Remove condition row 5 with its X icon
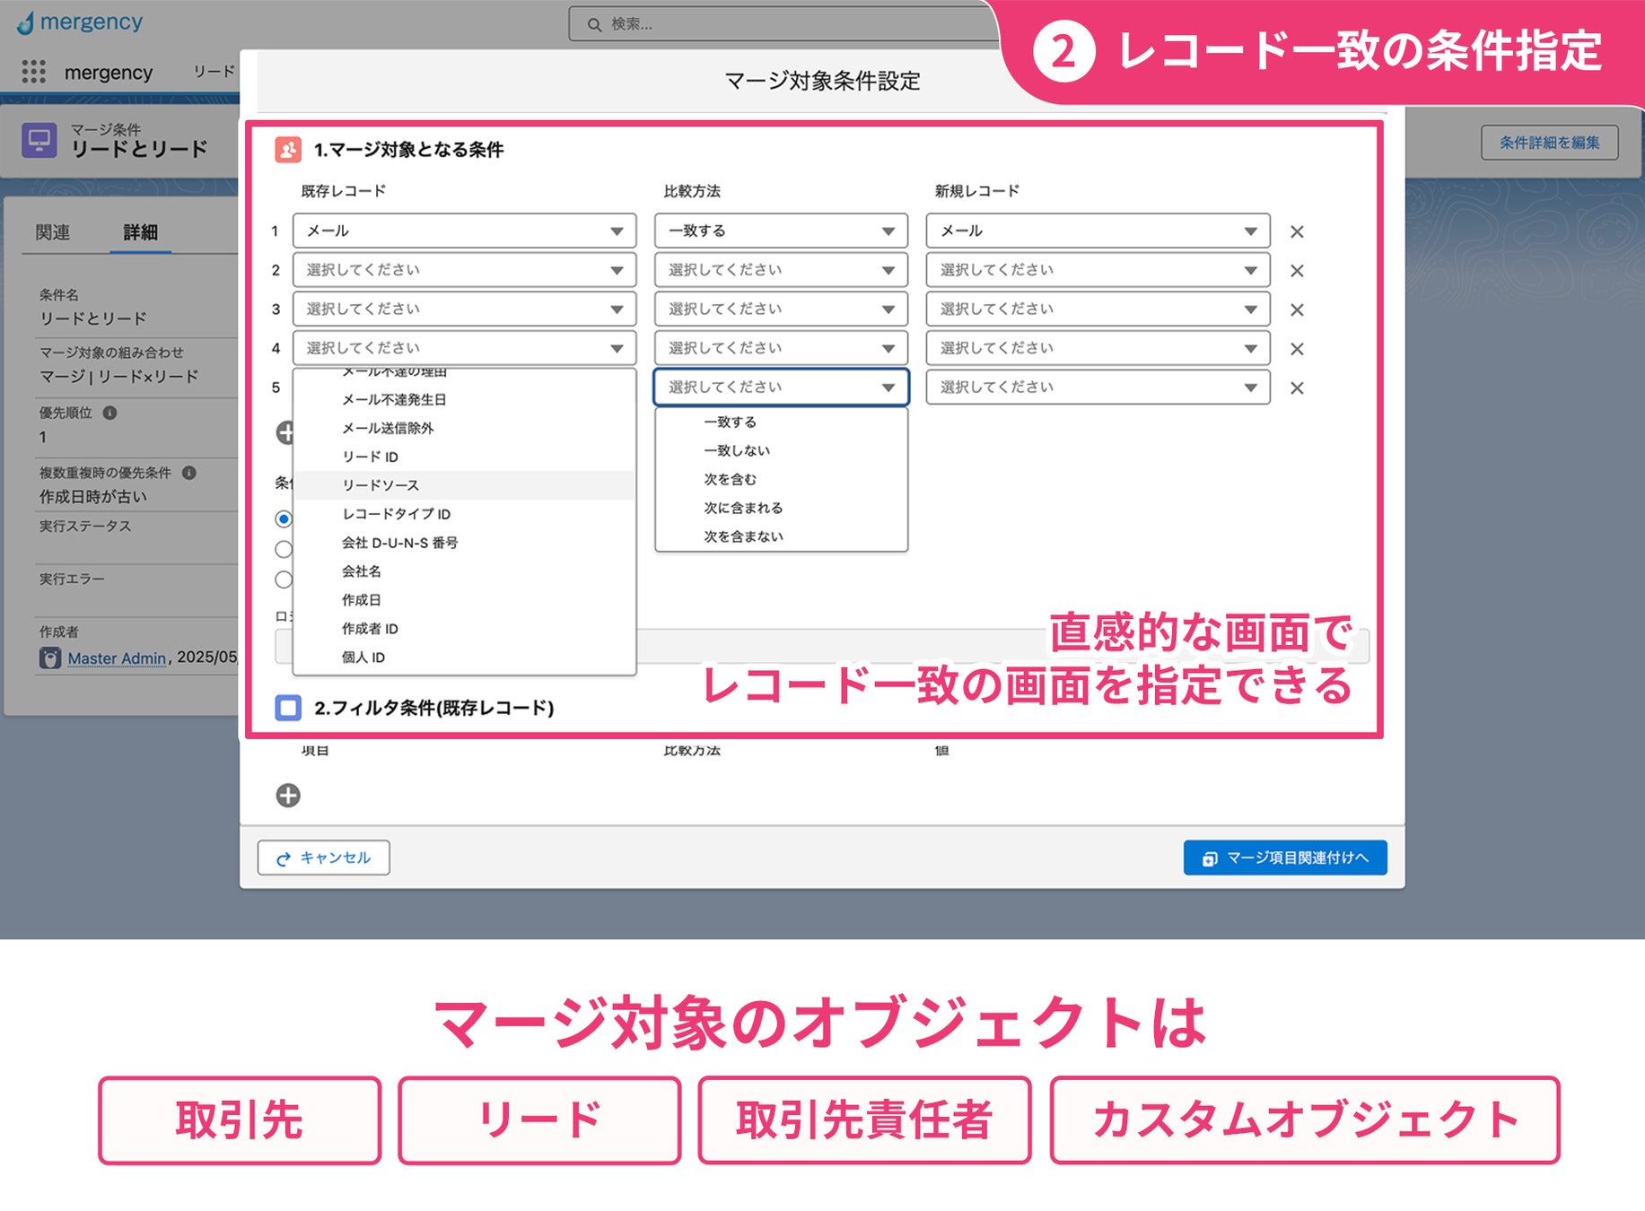The image size is (1645, 1211). coord(1296,388)
